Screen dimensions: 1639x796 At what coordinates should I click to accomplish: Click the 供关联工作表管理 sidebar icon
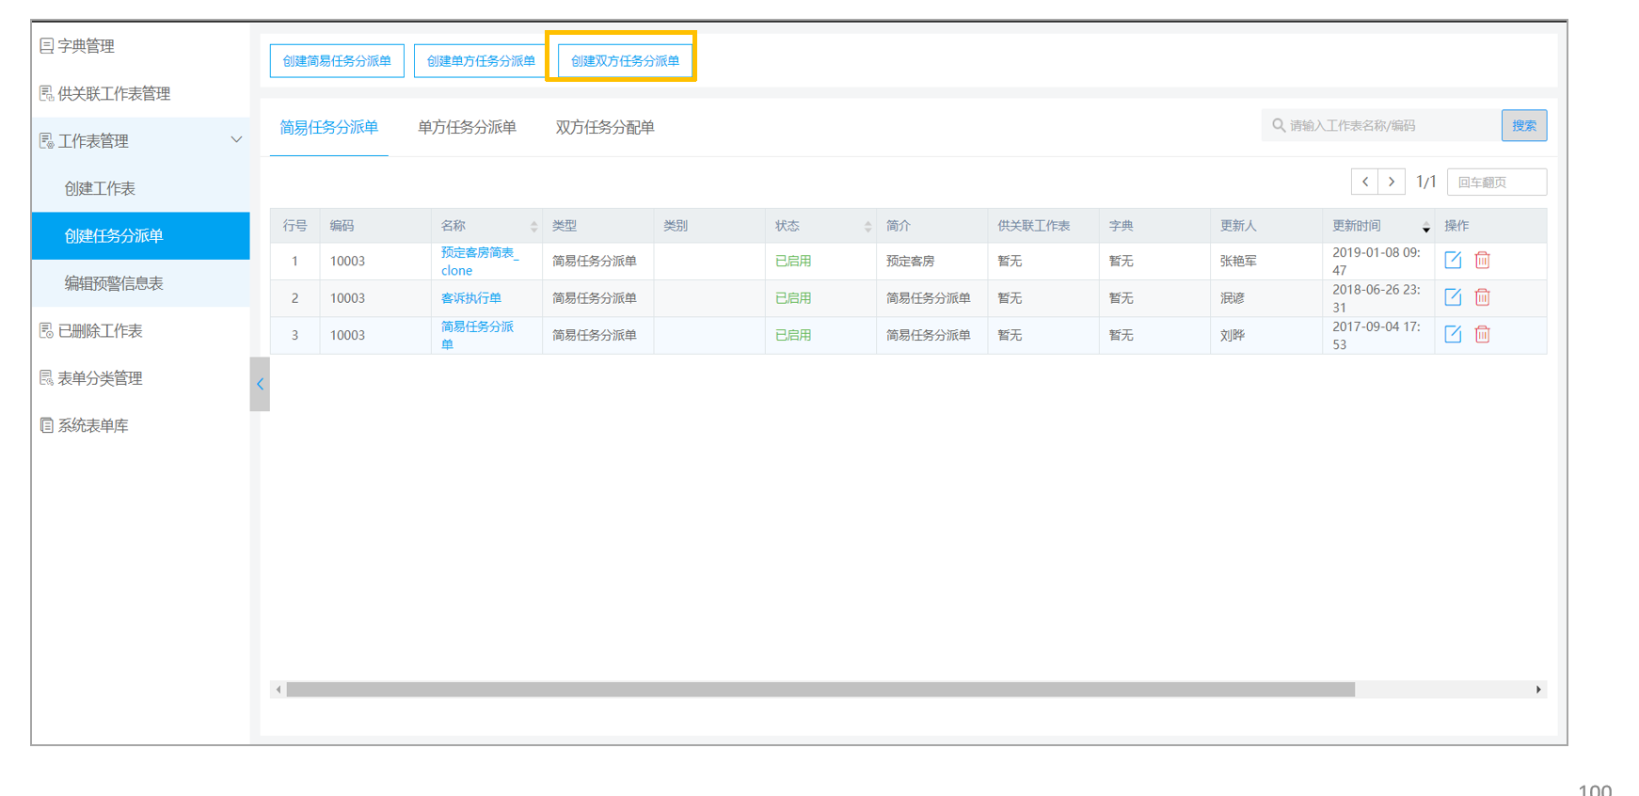pyautogui.click(x=46, y=93)
